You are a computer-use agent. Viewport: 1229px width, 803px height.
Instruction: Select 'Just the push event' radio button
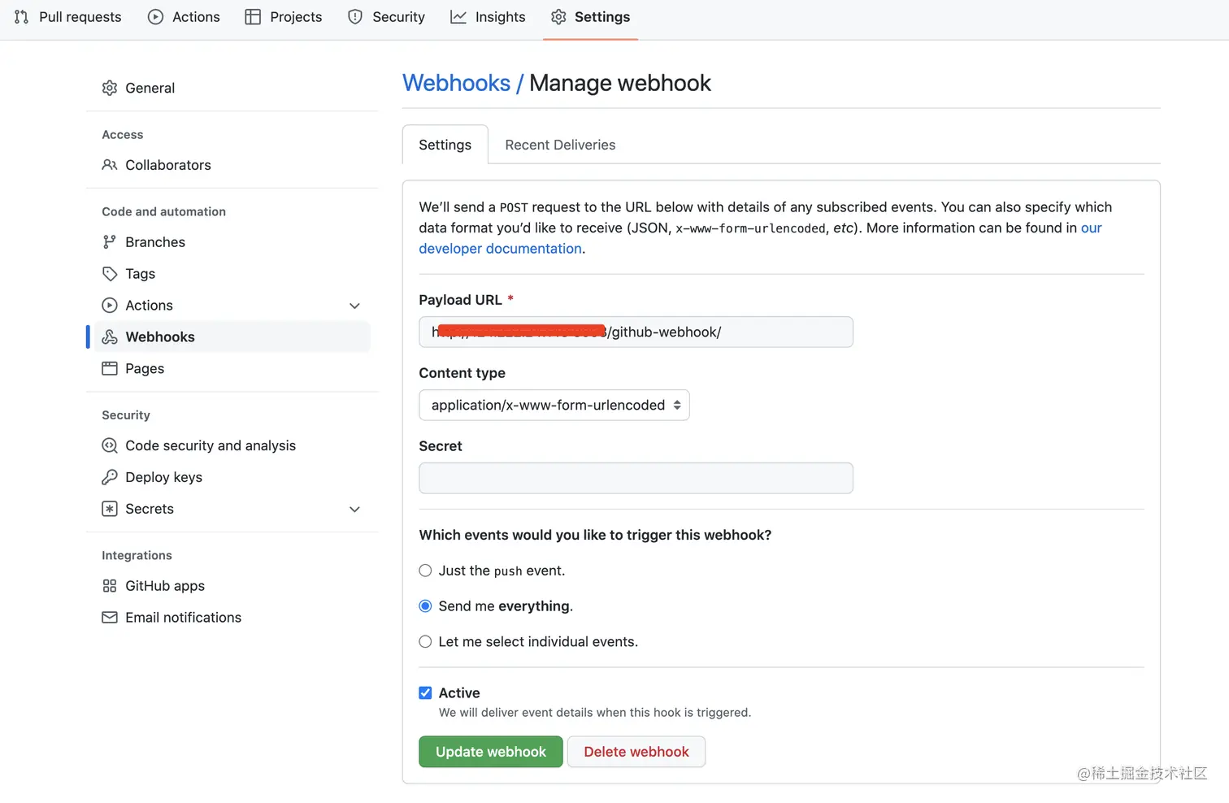point(425,571)
